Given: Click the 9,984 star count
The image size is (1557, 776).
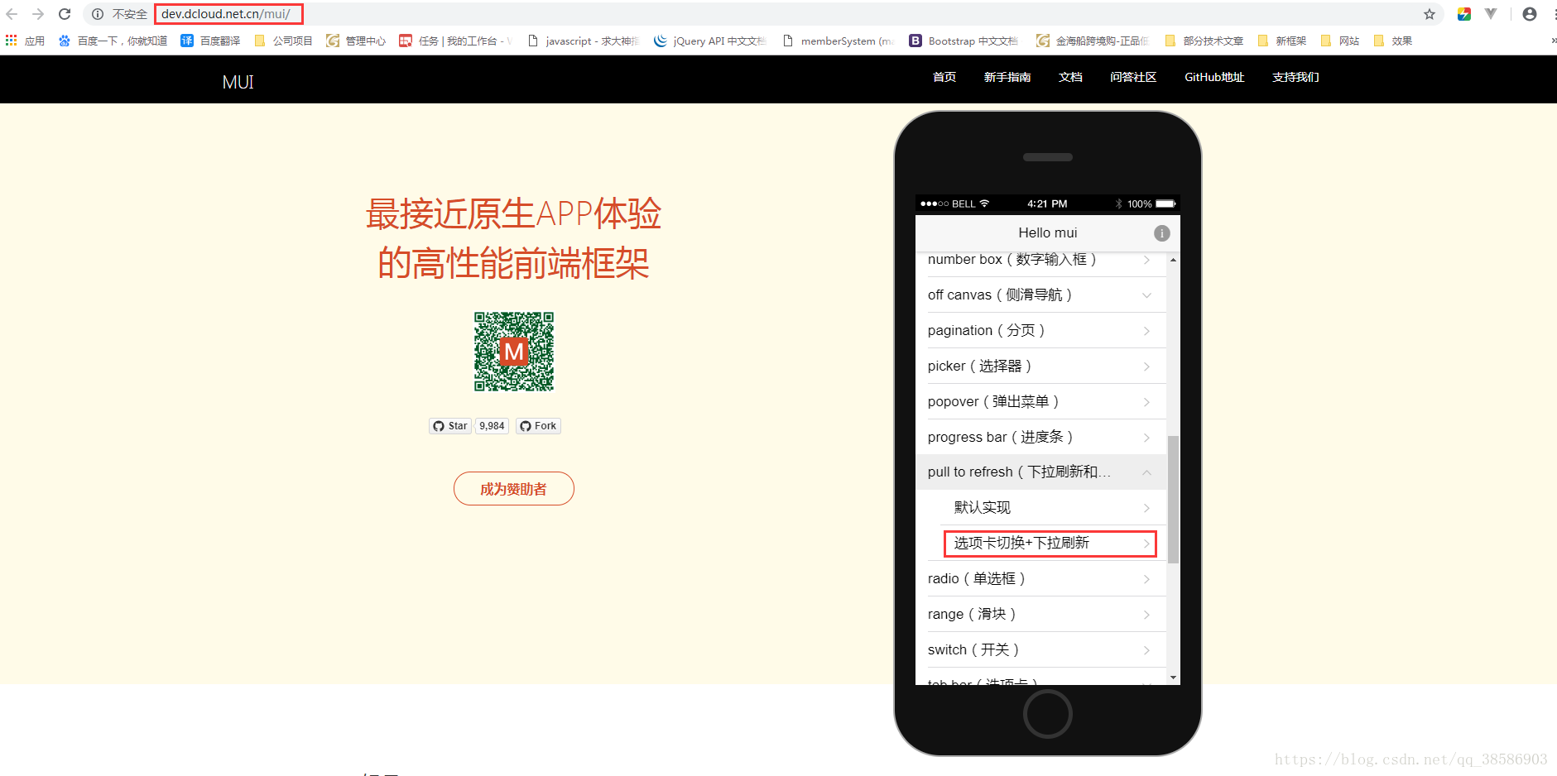Looking at the screenshot, I should tap(492, 426).
